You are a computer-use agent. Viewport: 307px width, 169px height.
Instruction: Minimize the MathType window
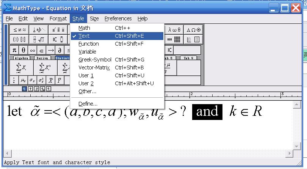pos(273,8)
